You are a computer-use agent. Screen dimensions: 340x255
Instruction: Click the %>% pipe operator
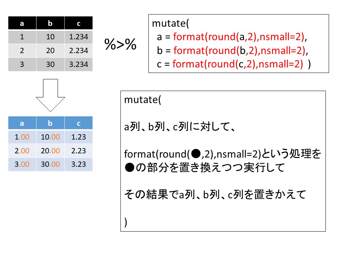(x=120, y=45)
